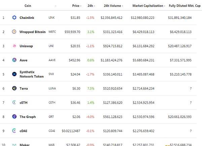The height and width of the screenshot is (146, 202).
Task: Click Uniswap price $20.55
Action: [75, 46]
